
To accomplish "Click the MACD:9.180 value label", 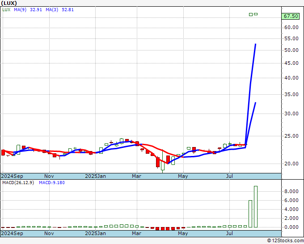I will click(52, 183).
